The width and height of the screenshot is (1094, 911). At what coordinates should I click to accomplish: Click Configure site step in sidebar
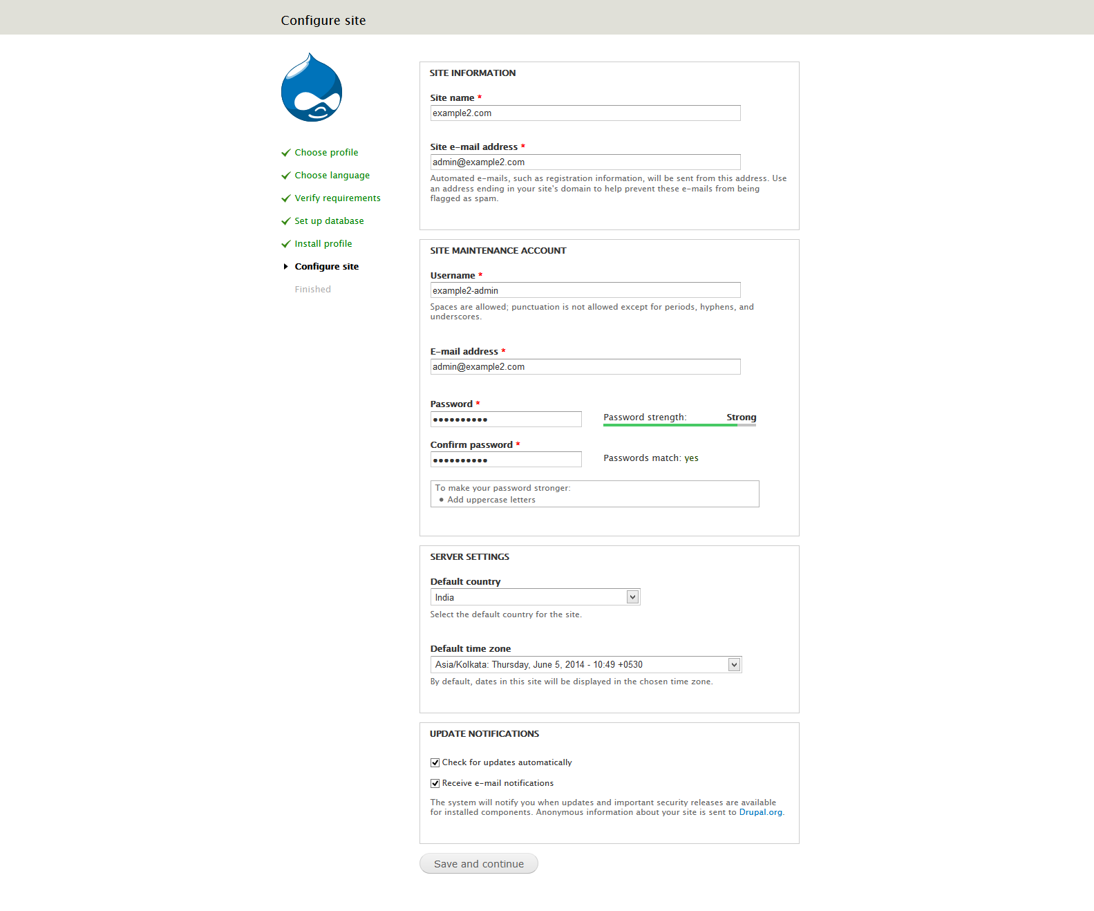[327, 267]
